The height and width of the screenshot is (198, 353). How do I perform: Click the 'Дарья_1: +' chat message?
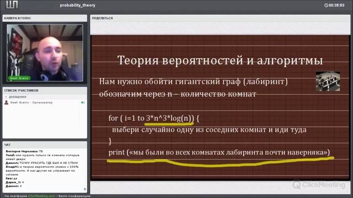(x=15, y=182)
